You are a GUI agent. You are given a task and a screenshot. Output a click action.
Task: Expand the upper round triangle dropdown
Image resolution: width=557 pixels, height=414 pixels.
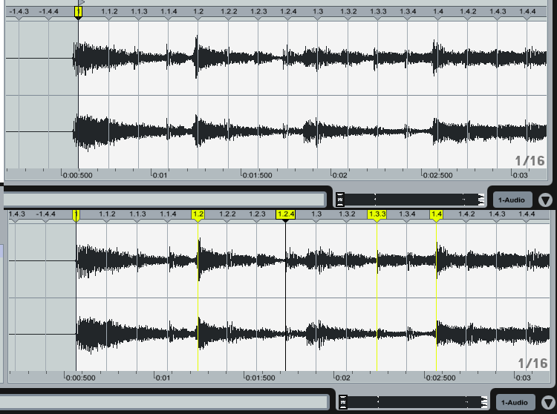click(x=546, y=200)
